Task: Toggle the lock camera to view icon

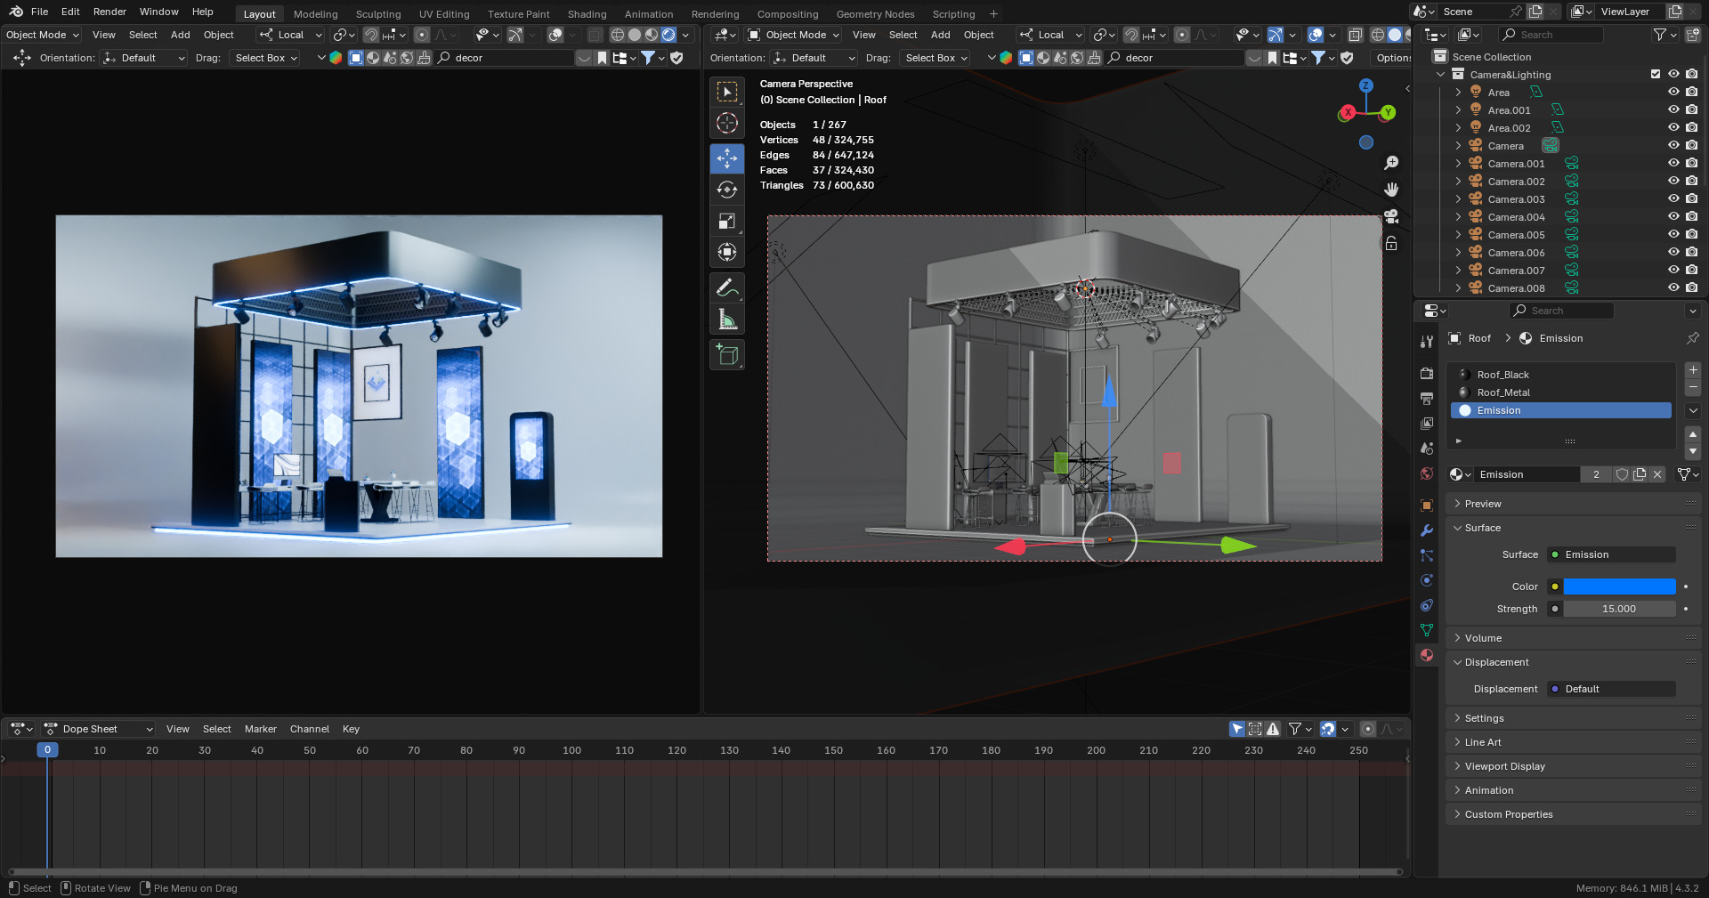Action: [x=1391, y=243]
